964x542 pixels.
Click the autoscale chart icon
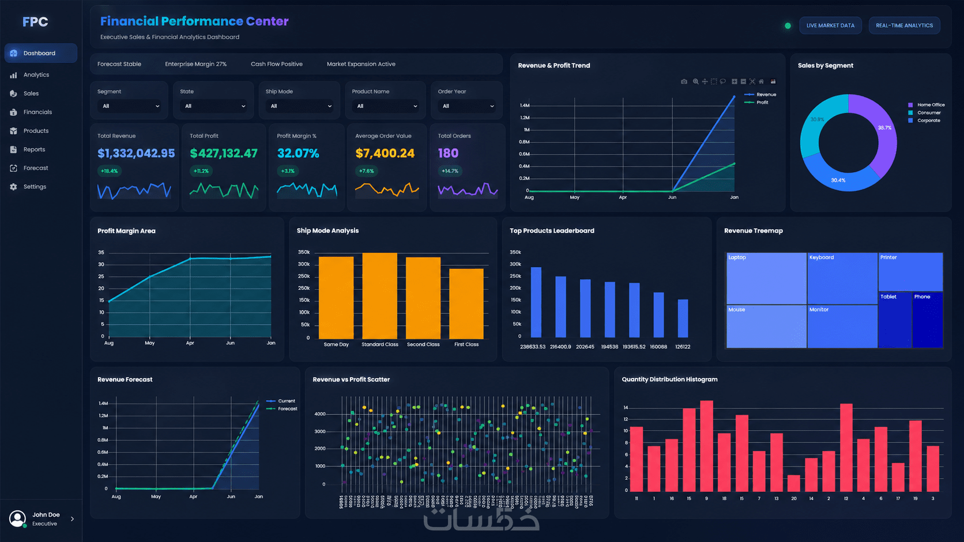(752, 82)
